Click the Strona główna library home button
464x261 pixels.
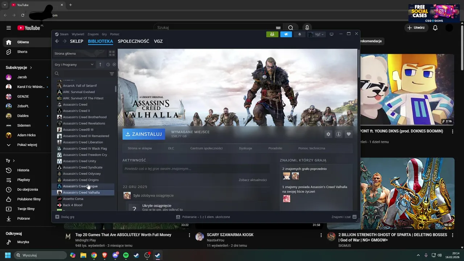tap(80, 53)
